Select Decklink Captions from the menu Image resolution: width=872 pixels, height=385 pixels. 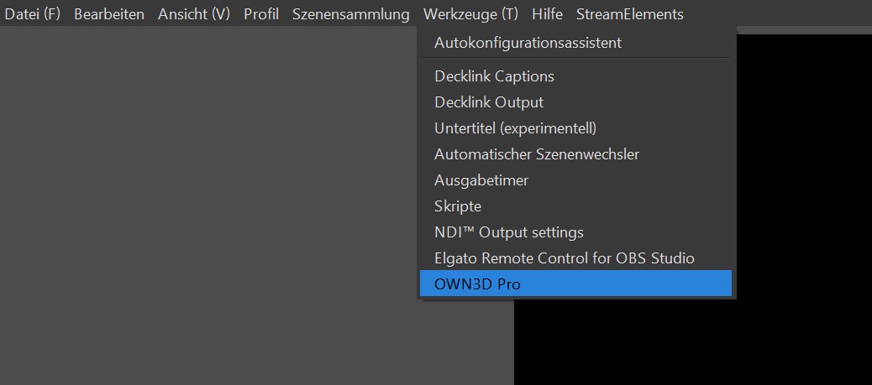(x=494, y=76)
